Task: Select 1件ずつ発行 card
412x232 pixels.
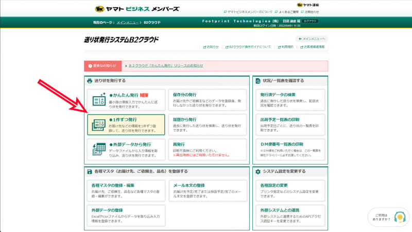Action: [x=126, y=124]
